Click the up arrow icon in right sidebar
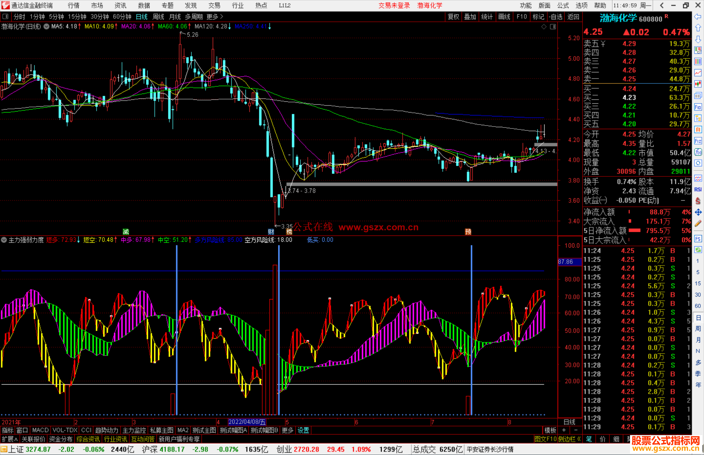 pyautogui.click(x=698, y=28)
